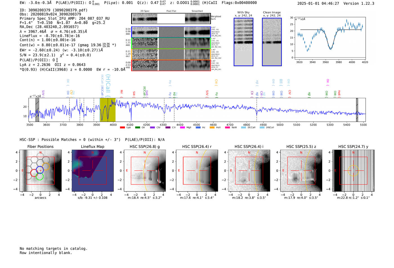
Task: Click the (K)CaII legend swatch
Action: pos(243,127)
